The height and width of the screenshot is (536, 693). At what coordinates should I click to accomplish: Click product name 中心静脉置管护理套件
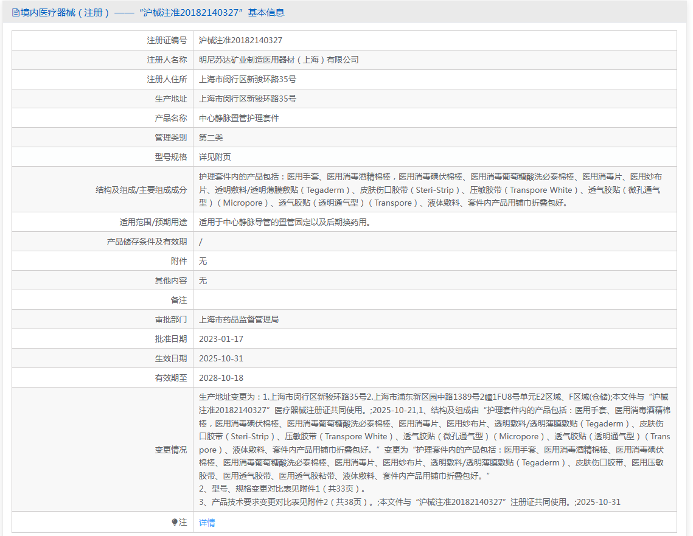click(x=239, y=118)
